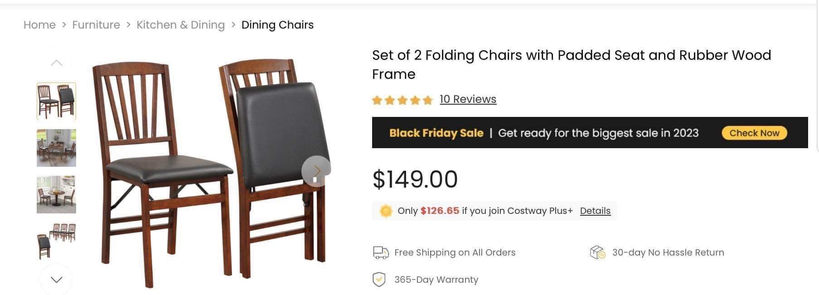This screenshot has height=295, width=819.
Task: Click the free shipping truck icon
Action: click(x=380, y=252)
